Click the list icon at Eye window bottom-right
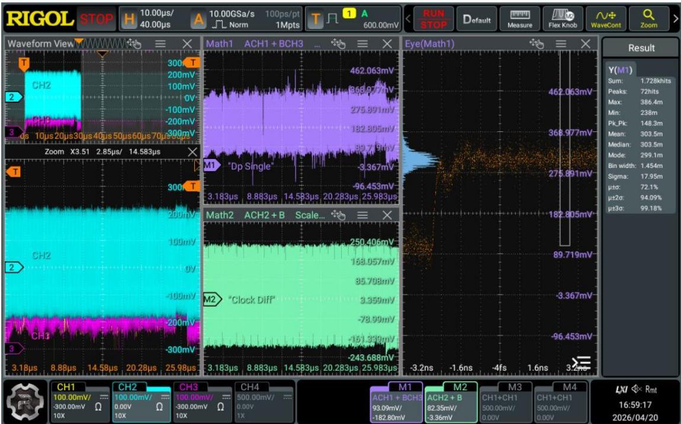 point(581,363)
